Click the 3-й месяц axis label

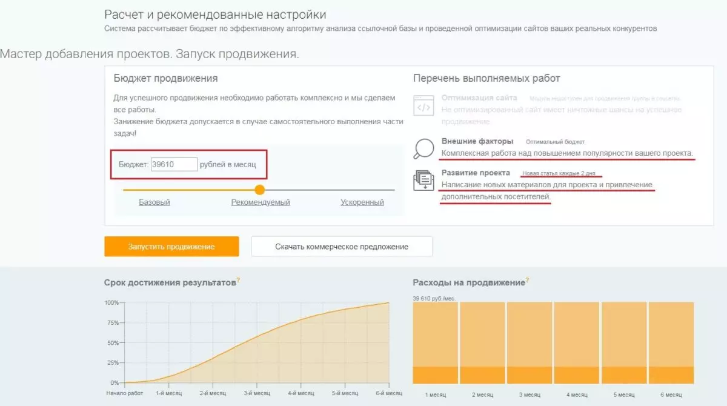(256, 393)
